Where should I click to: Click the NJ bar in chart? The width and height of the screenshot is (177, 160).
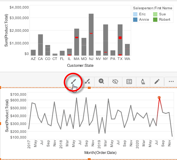[91, 35]
